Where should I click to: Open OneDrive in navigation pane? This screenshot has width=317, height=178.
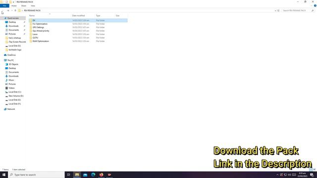[x=11, y=55]
